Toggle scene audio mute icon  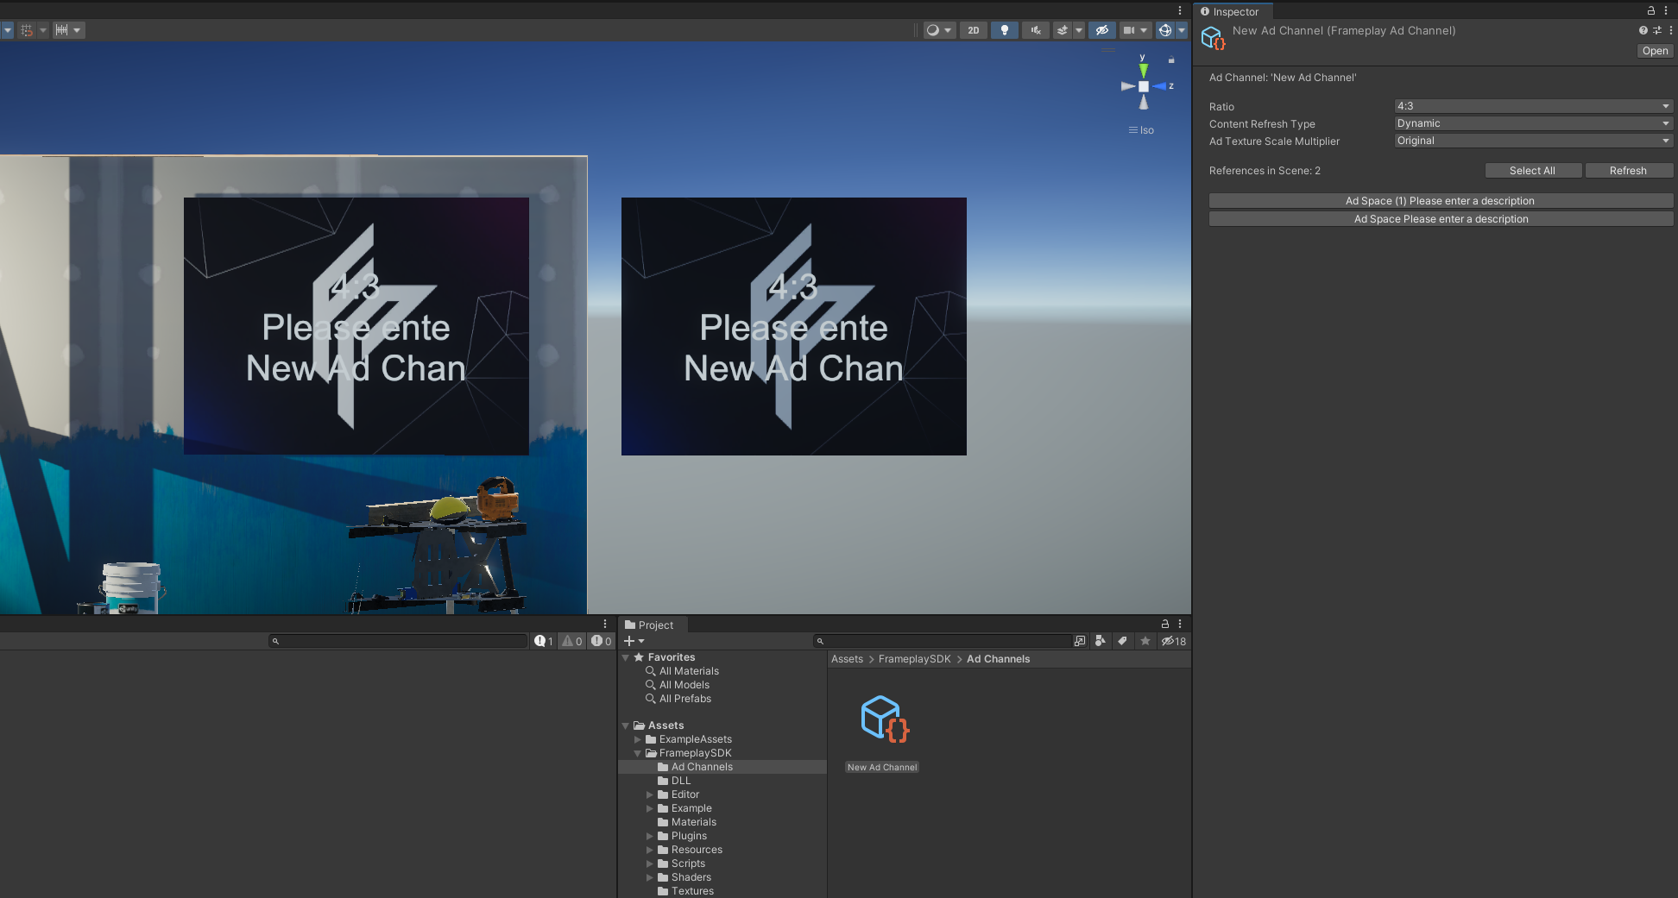1036,30
